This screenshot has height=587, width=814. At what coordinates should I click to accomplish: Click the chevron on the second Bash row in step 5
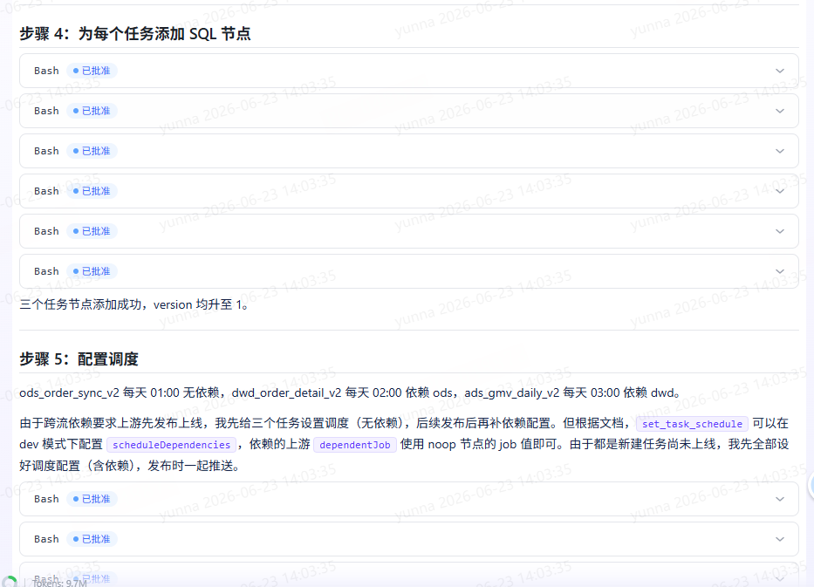point(780,539)
